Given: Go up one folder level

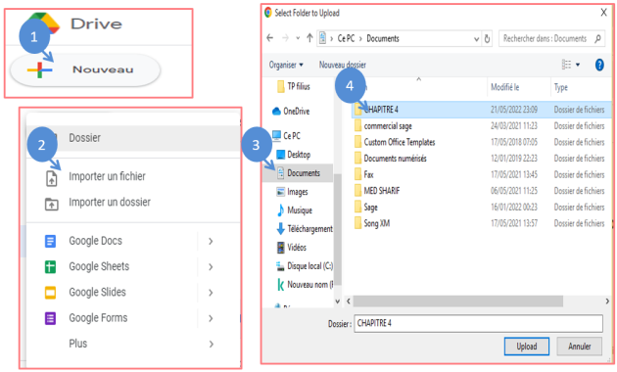Looking at the screenshot, I should pyautogui.click(x=309, y=38).
